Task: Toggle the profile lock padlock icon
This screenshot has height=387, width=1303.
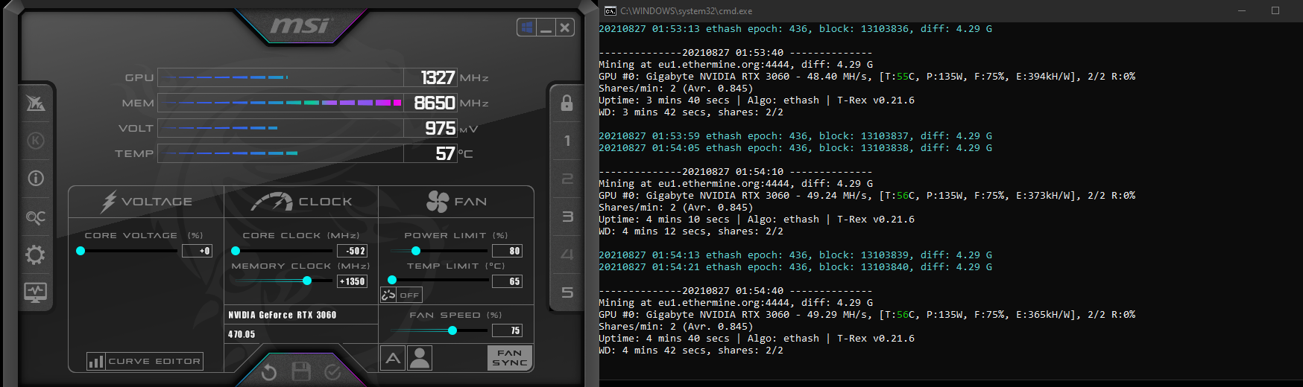Action: pos(567,103)
